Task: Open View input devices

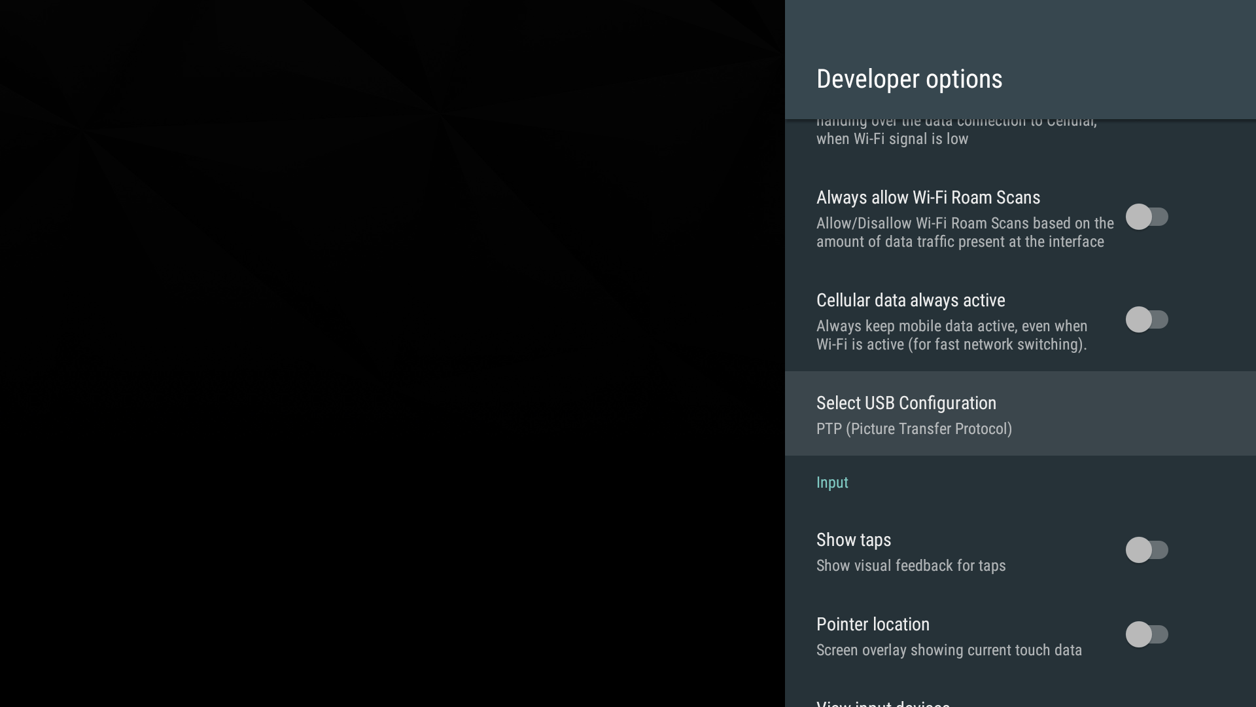Action: pyautogui.click(x=883, y=702)
